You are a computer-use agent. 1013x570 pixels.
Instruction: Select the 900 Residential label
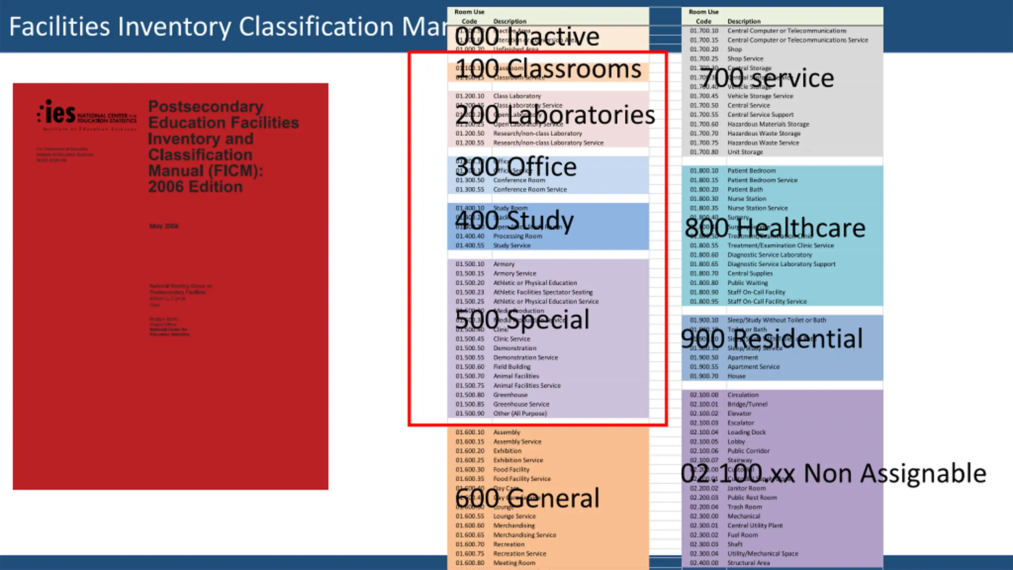point(772,338)
